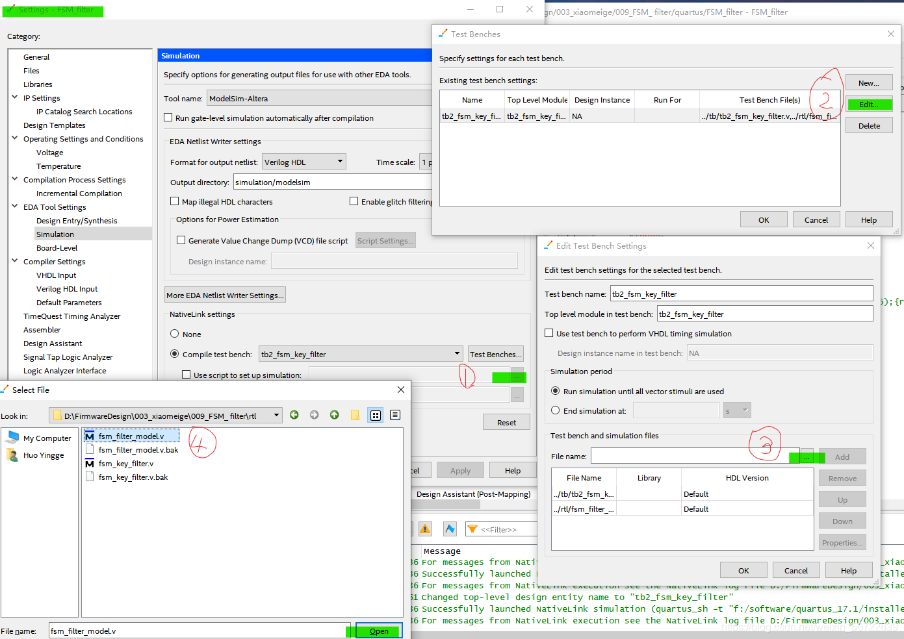904x639 pixels.
Task: Select the None NativeLink radio option
Action: point(175,334)
